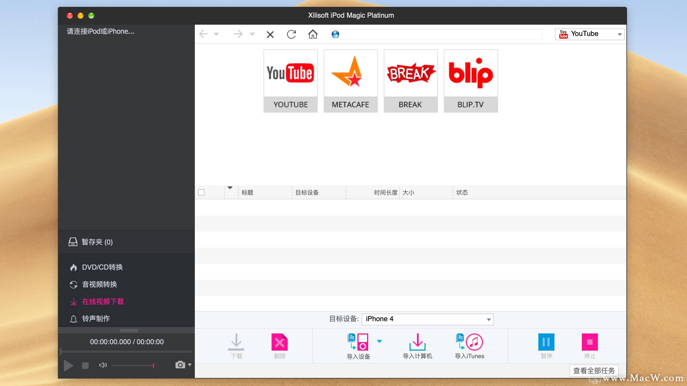This screenshot has height=386, width=687.
Task: Tick the select-all checkbox in the table header
Action: click(x=201, y=192)
